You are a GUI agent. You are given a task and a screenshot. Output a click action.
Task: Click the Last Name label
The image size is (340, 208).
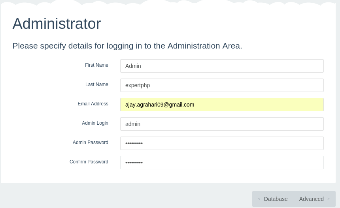point(97,84)
